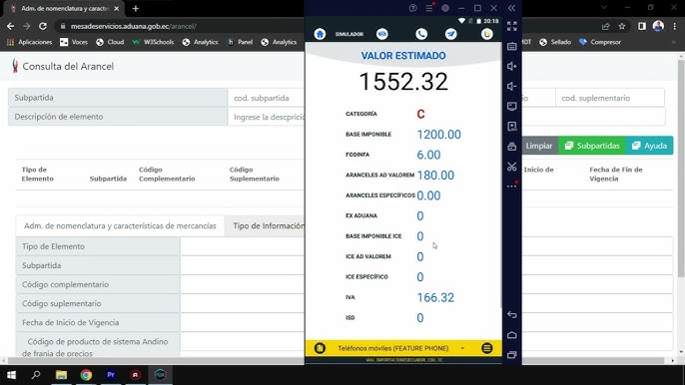
Task: Tap the paper plane send icon
Action: [x=451, y=34]
